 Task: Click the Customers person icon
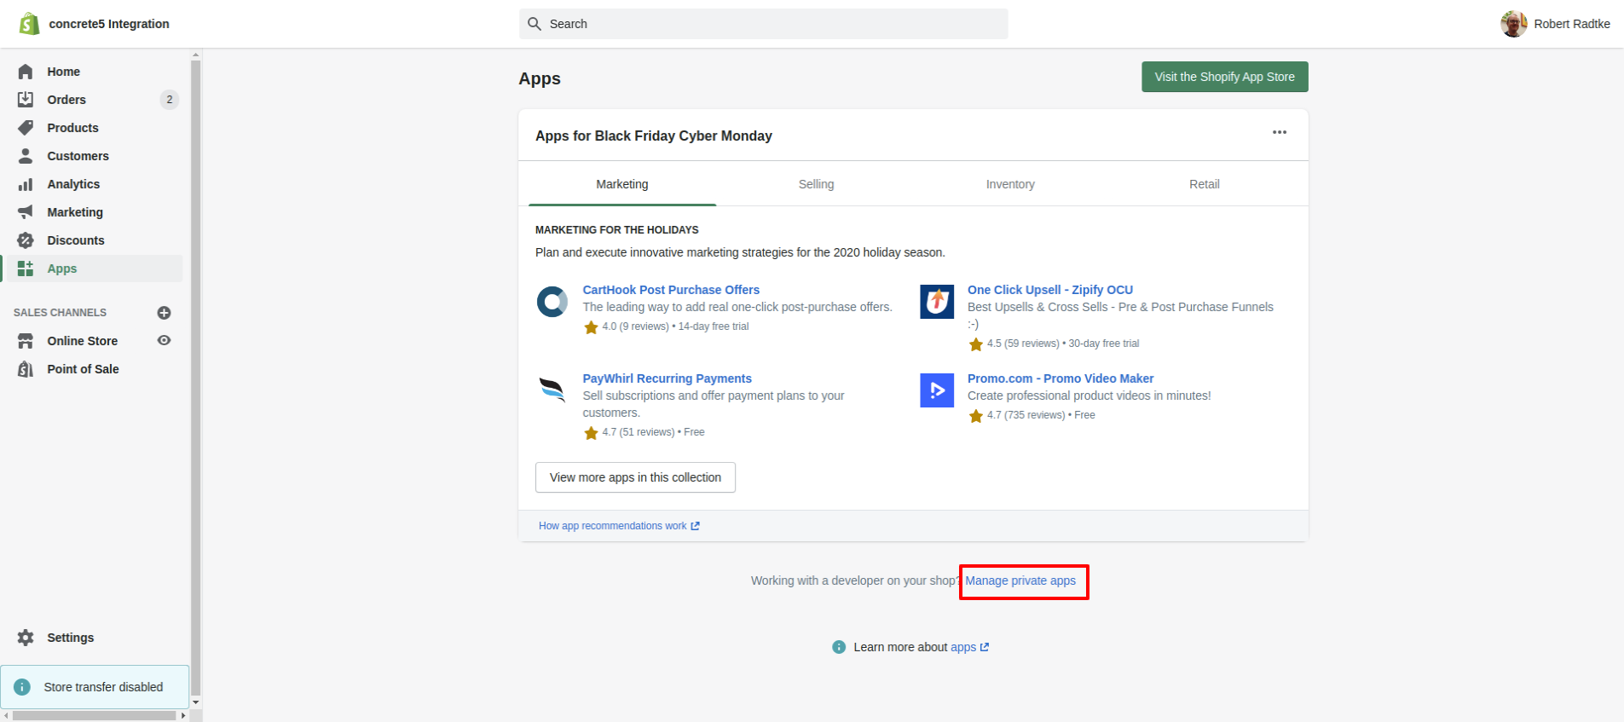pyautogui.click(x=26, y=156)
